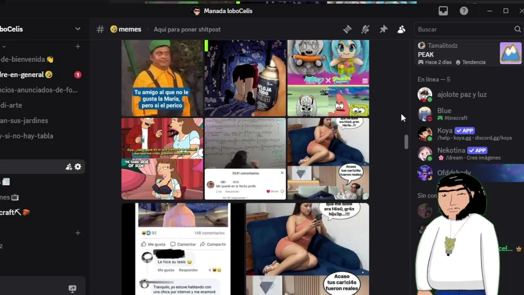Click the PEAK game artwork thumbnail
This screenshot has height=295, width=524.
[510, 53]
